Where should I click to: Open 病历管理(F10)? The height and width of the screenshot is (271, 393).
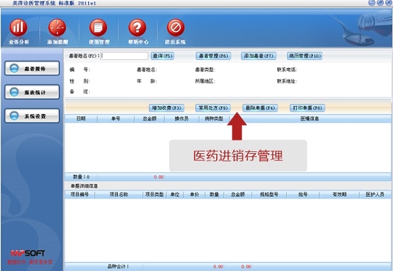[x=305, y=56]
